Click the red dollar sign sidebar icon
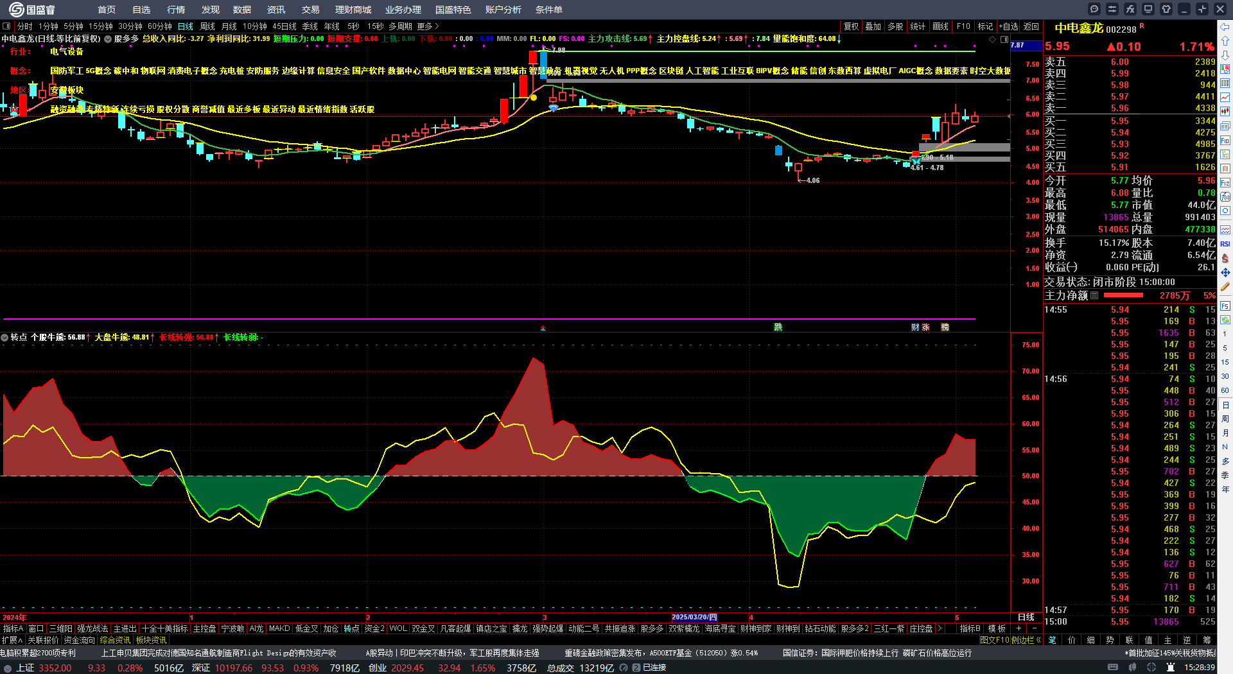 pos(1225,258)
